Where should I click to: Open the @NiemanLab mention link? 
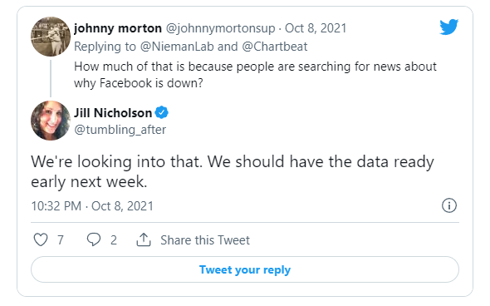click(x=177, y=47)
